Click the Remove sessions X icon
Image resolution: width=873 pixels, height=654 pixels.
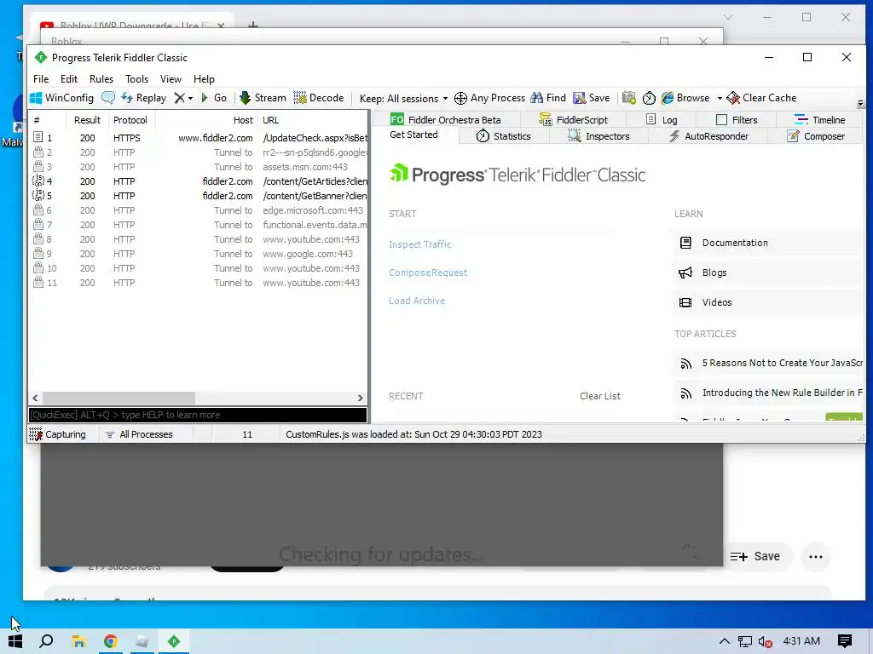[179, 98]
